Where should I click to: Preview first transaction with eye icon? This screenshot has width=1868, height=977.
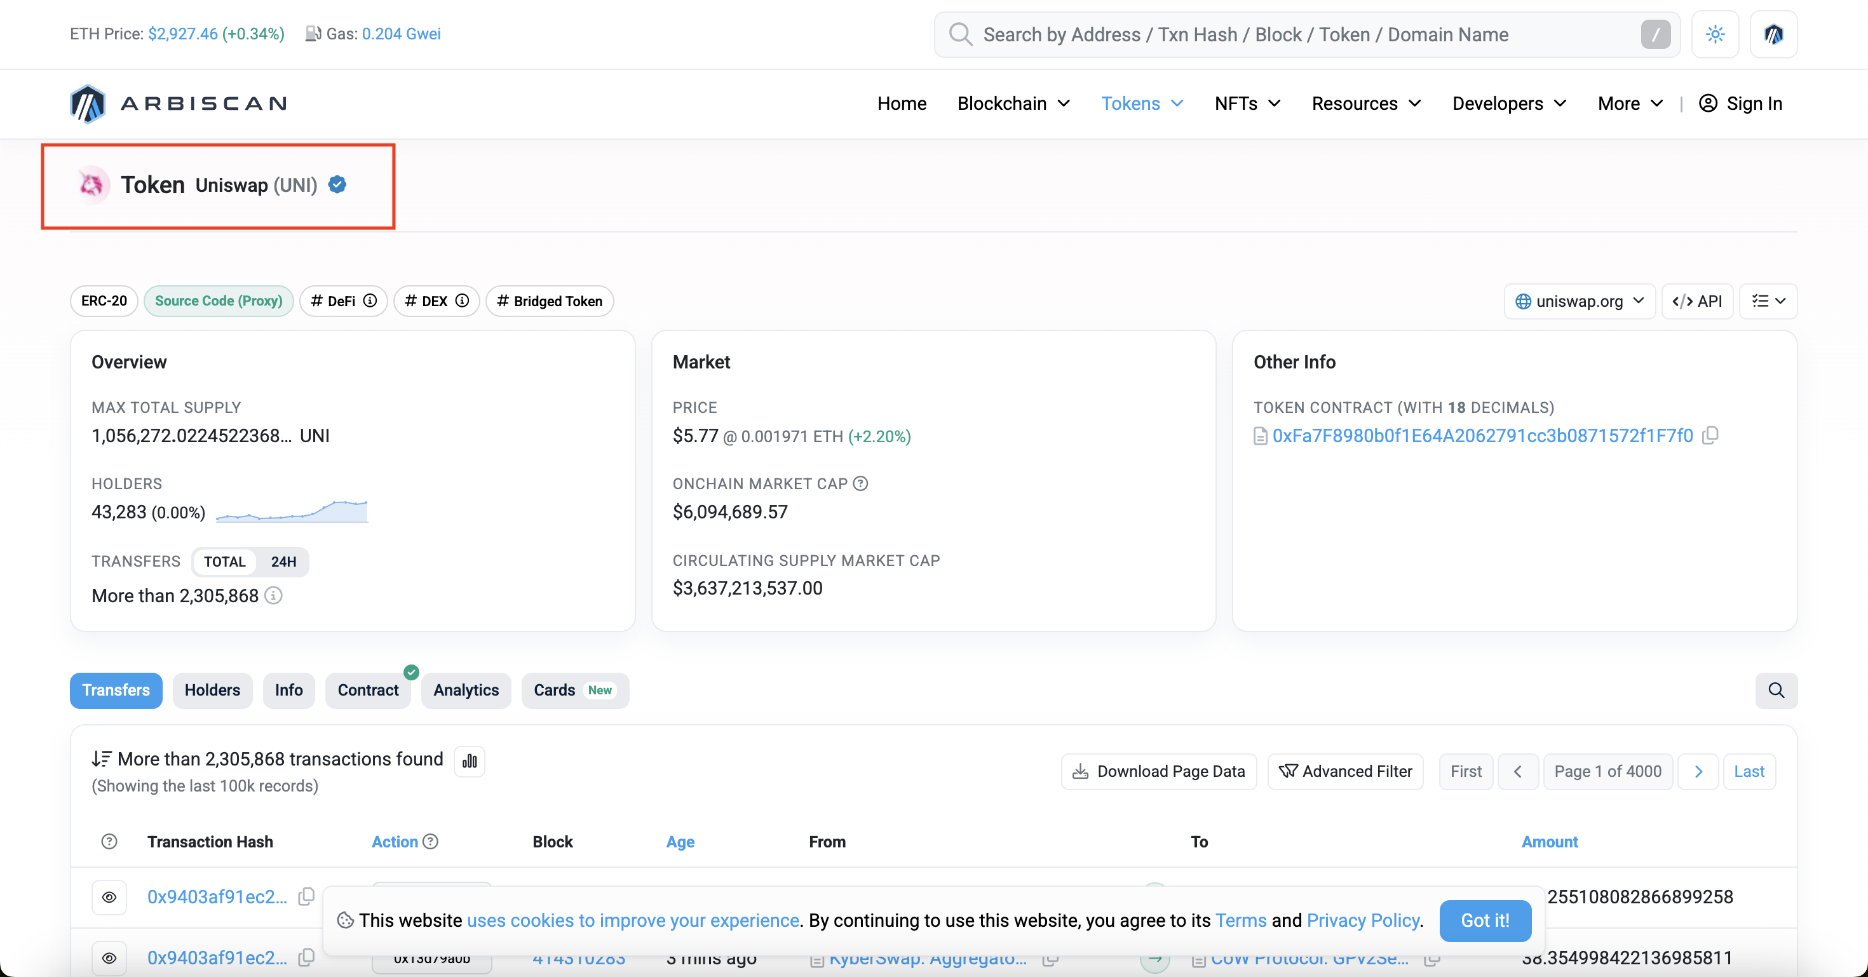click(109, 896)
